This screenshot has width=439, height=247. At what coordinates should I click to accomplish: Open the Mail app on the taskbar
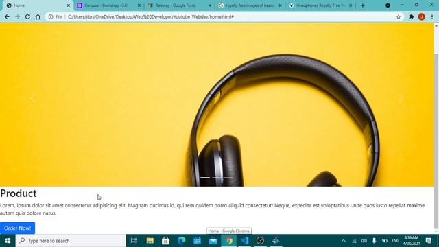click(x=213, y=241)
